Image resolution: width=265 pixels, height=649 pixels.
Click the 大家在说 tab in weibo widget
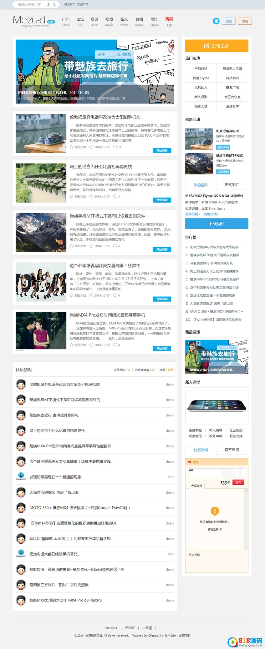196,486
